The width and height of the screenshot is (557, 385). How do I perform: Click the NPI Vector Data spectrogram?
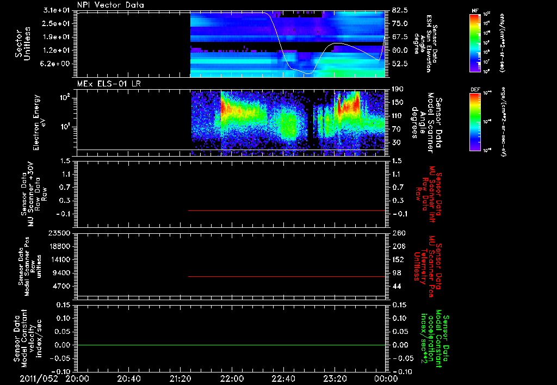(x=288, y=44)
